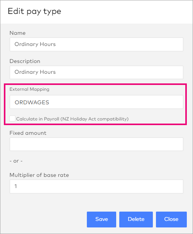Click the 'Calculate in Payroll' label text
Image resolution: width=193 pixels, height=234 pixels.
click(37, 119)
